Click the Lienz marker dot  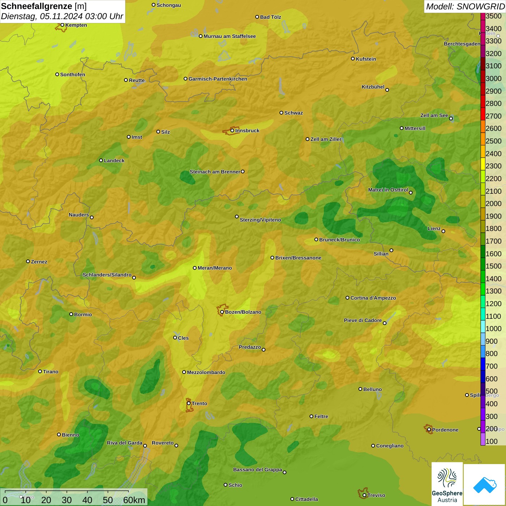pyautogui.click(x=443, y=231)
